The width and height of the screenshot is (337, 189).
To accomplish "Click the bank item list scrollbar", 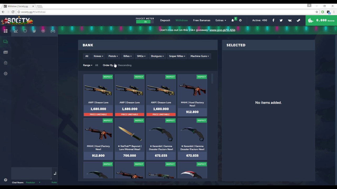I will (212, 79).
